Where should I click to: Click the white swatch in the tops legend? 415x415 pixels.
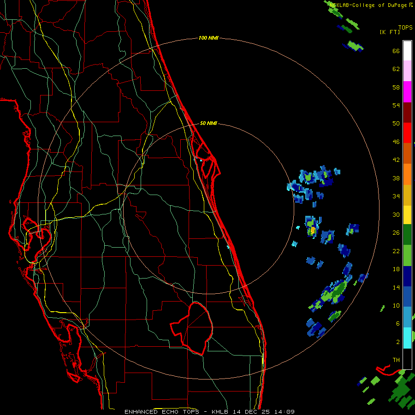(x=407, y=51)
